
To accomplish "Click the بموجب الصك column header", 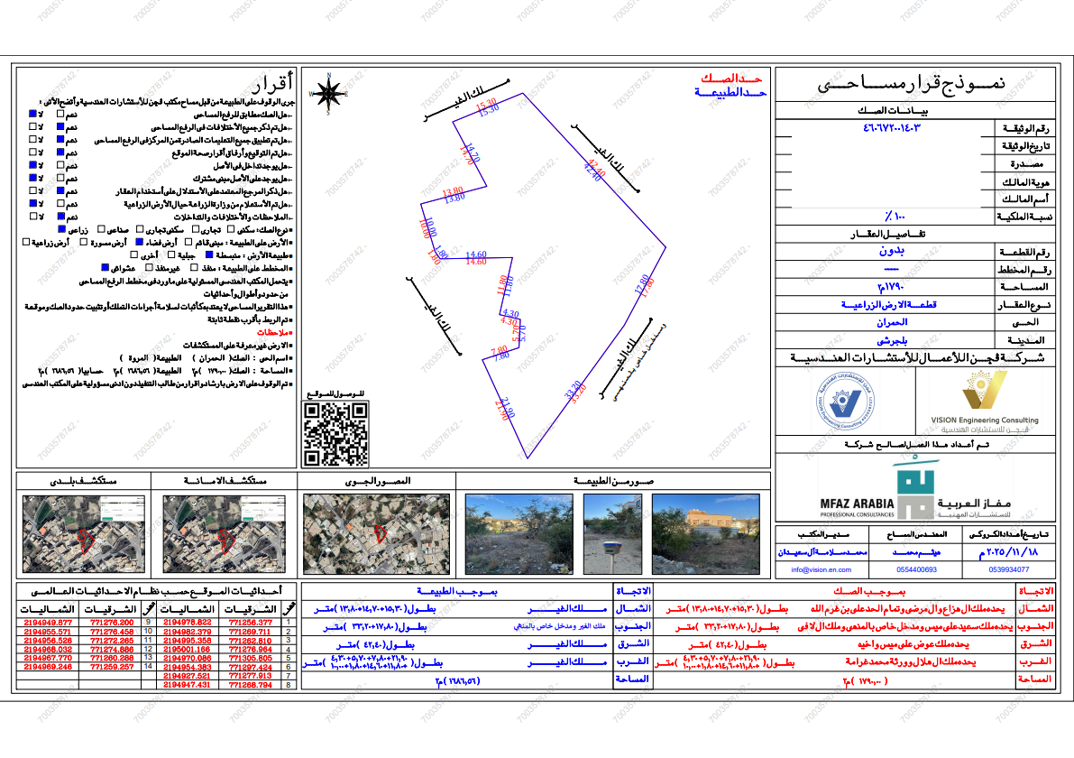I will [x=869, y=591].
